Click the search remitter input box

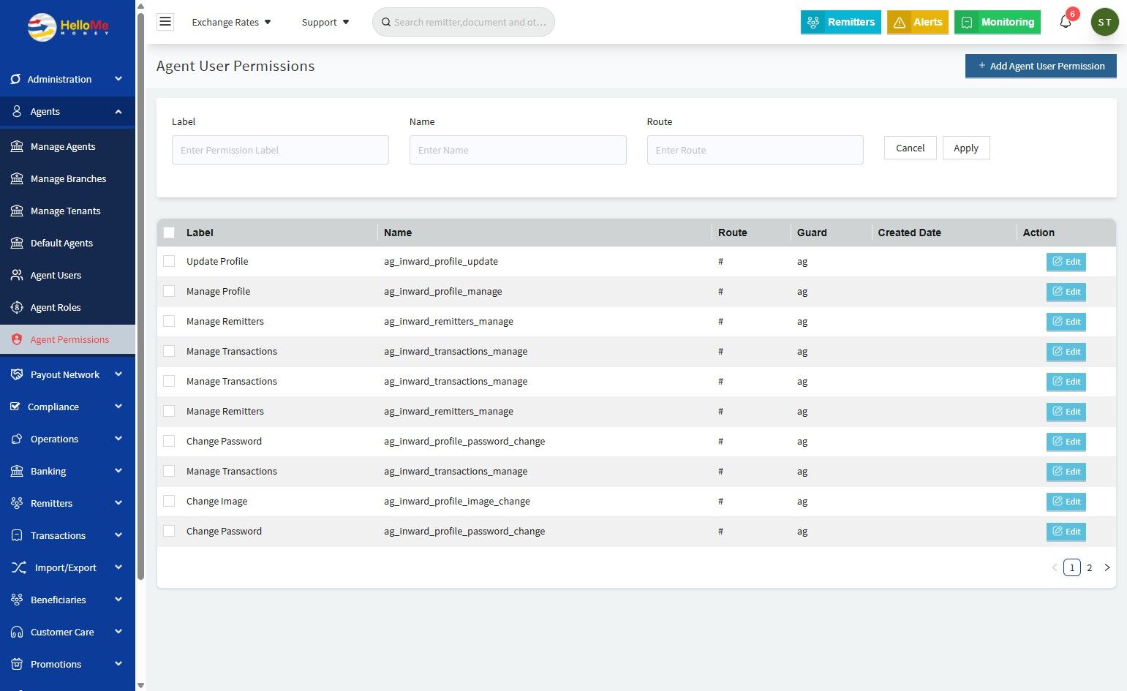click(x=464, y=22)
